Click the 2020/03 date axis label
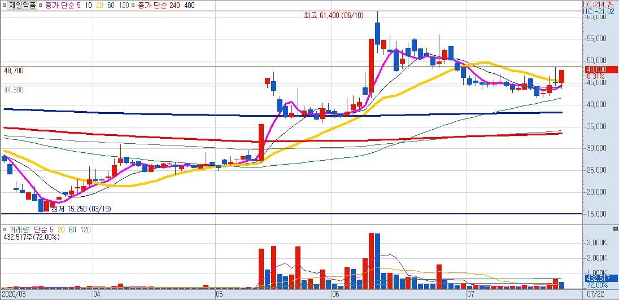This screenshot has width=619, height=300. [x=13, y=294]
